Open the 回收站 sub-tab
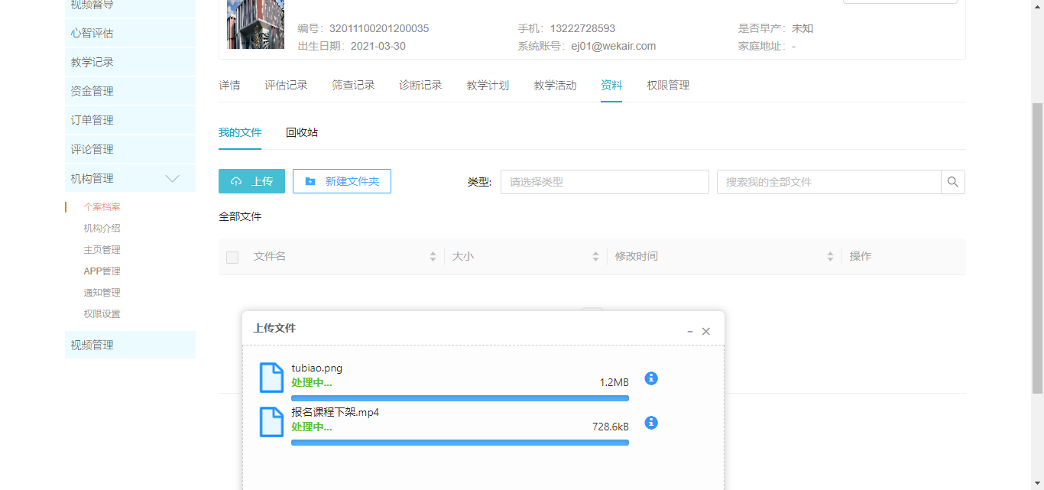 click(x=302, y=132)
